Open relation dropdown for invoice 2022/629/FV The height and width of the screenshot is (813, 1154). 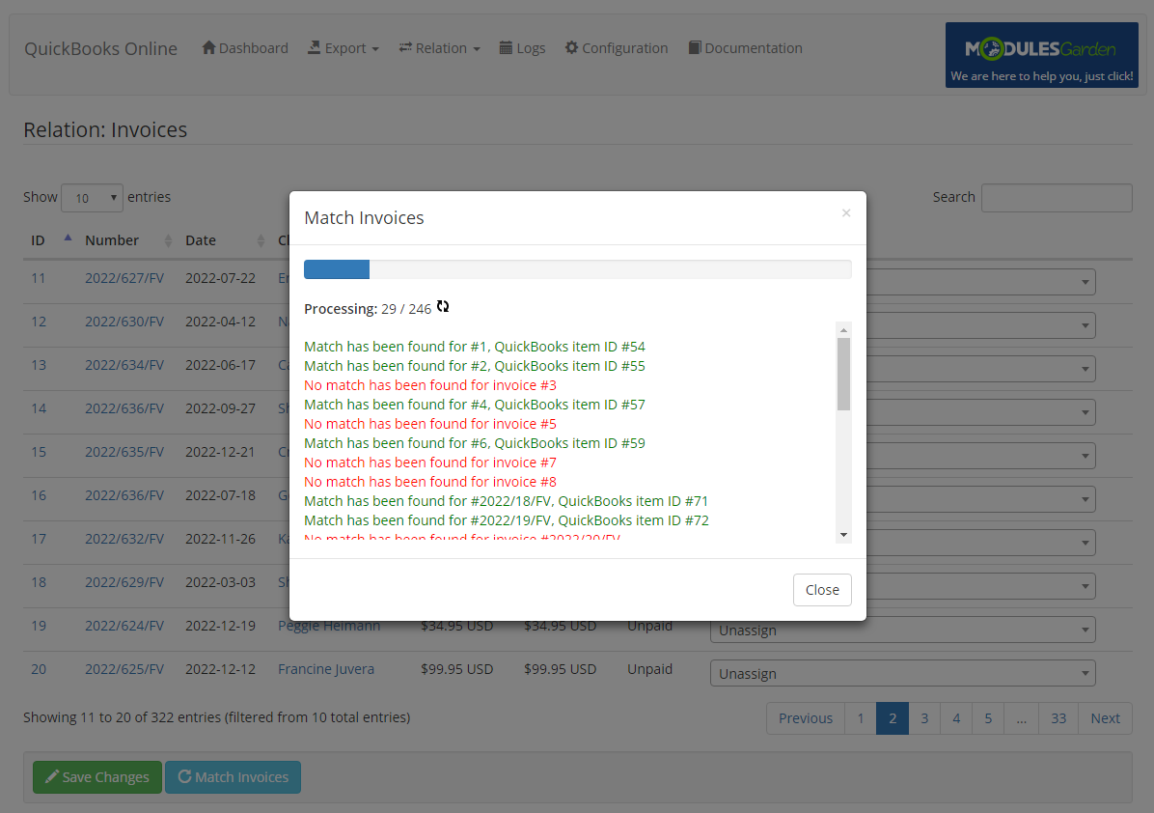click(x=980, y=586)
